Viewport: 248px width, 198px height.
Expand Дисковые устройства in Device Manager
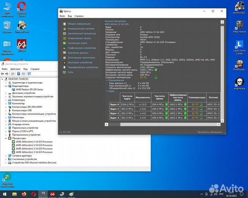(x=6, y=93)
